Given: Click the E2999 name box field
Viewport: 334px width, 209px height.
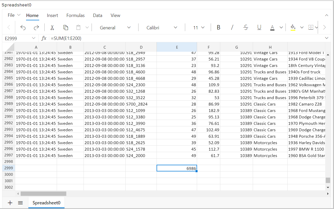Looking at the screenshot, I should [x=17, y=38].
